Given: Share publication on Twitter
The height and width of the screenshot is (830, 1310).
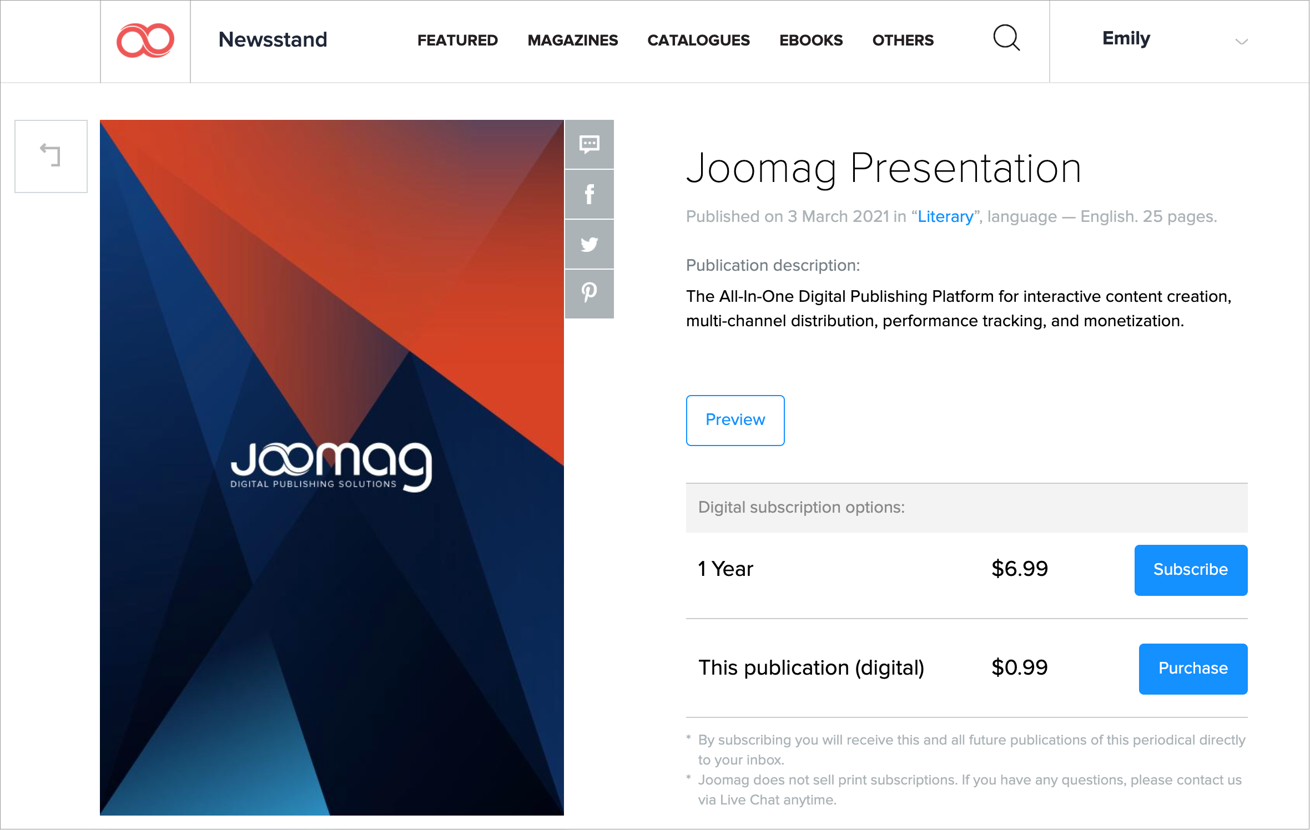Looking at the screenshot, I should point(589,244).
